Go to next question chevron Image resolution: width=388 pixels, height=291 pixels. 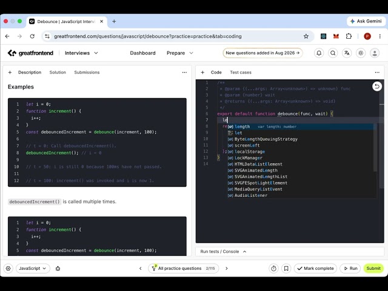(226, 268)
